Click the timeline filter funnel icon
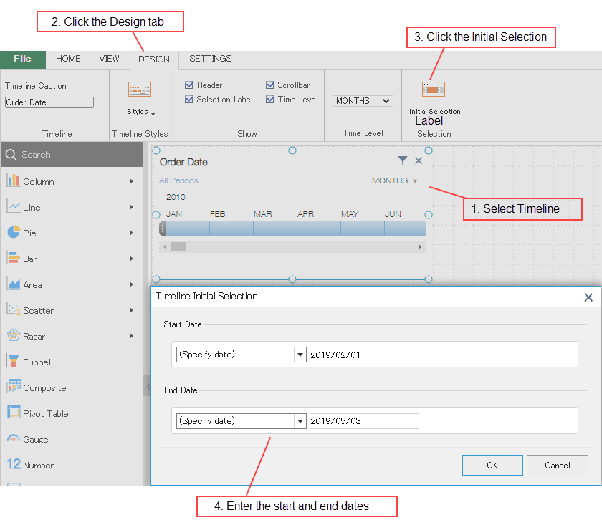The image size is (602, 520). [x=402, y=160]
